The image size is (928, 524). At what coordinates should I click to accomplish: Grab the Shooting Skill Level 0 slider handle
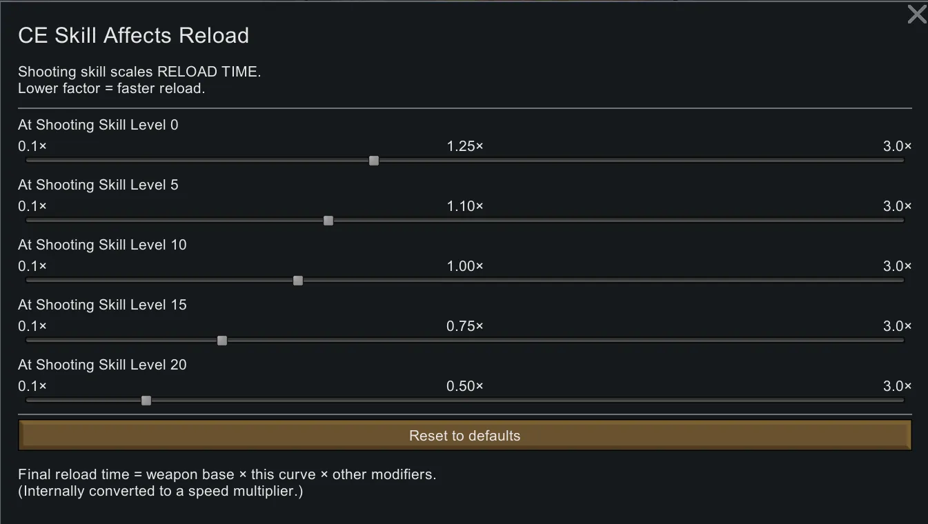(x=374, y=161)
